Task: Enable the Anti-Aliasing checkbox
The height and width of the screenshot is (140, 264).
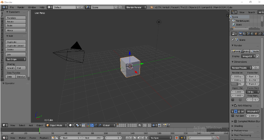Action: point(235,105)
